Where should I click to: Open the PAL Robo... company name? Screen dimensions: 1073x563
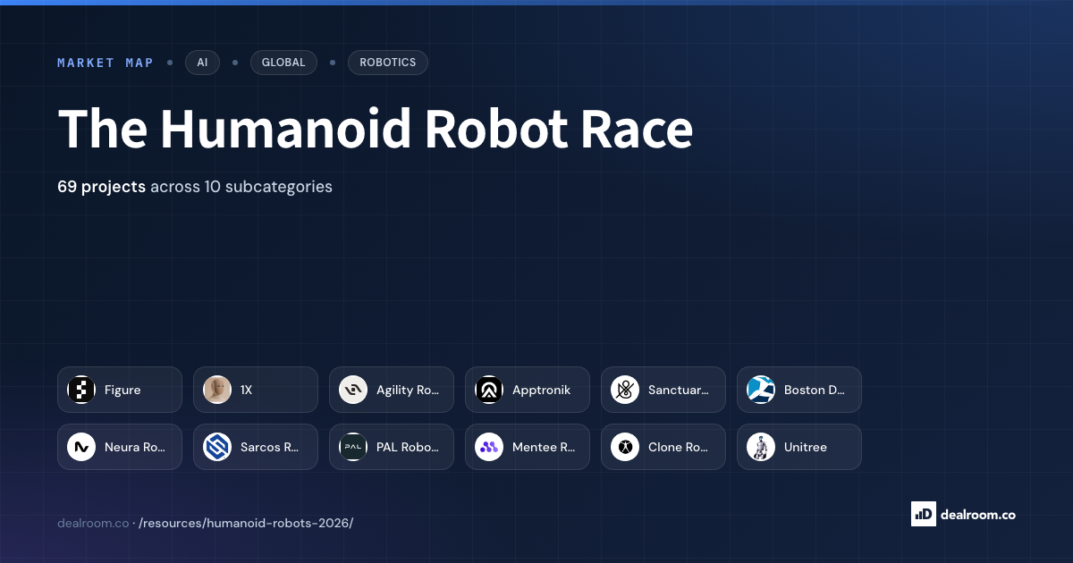(408, 448)
